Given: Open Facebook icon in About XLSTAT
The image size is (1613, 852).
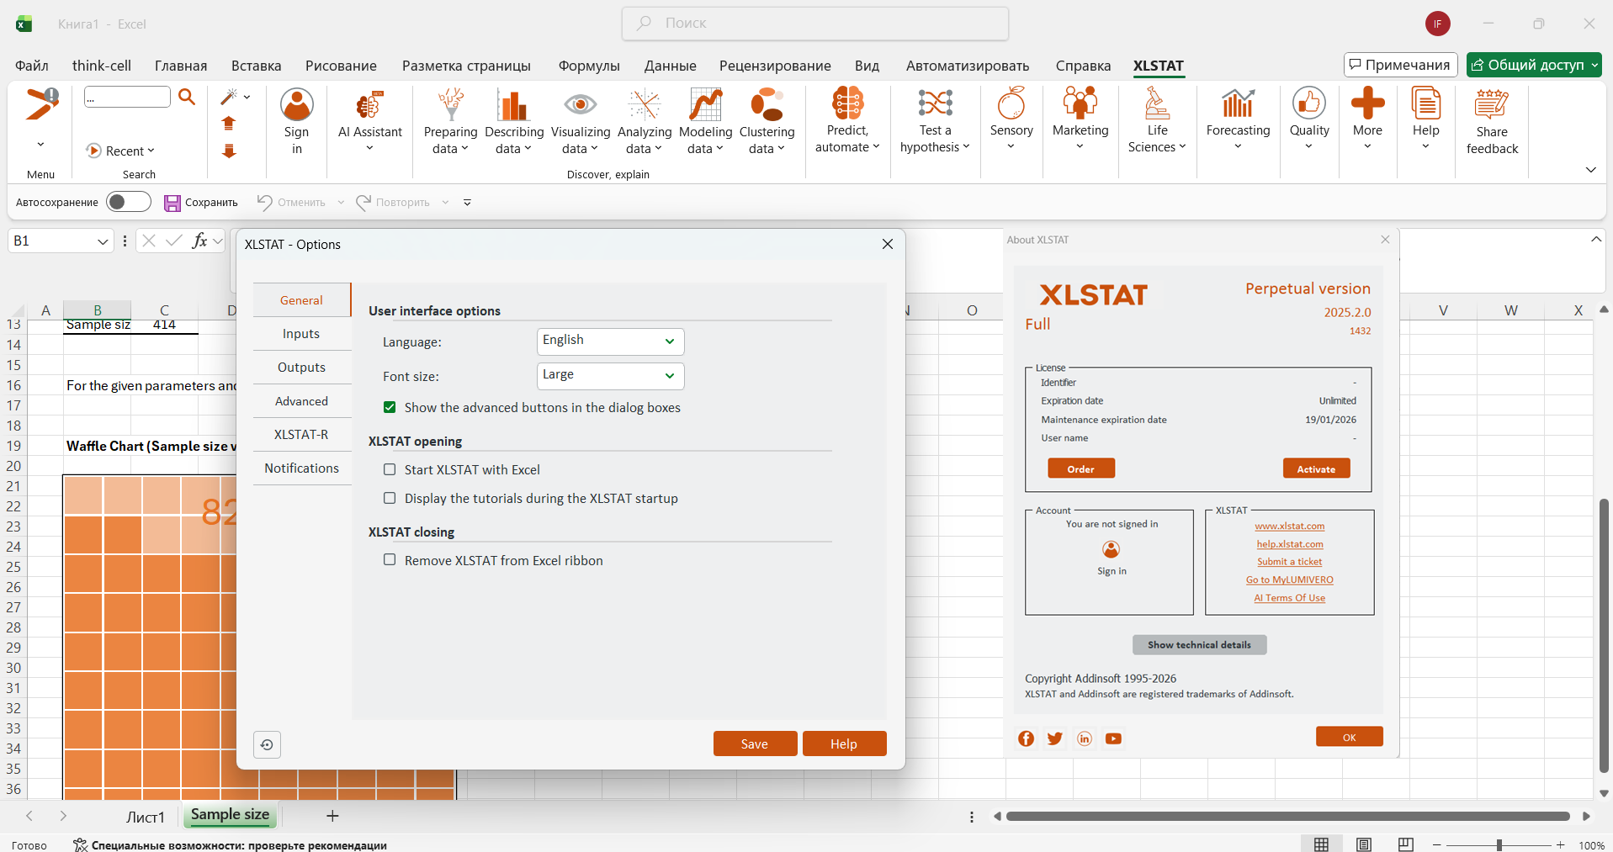Looking at the screenshot, I should point(1026,738).
